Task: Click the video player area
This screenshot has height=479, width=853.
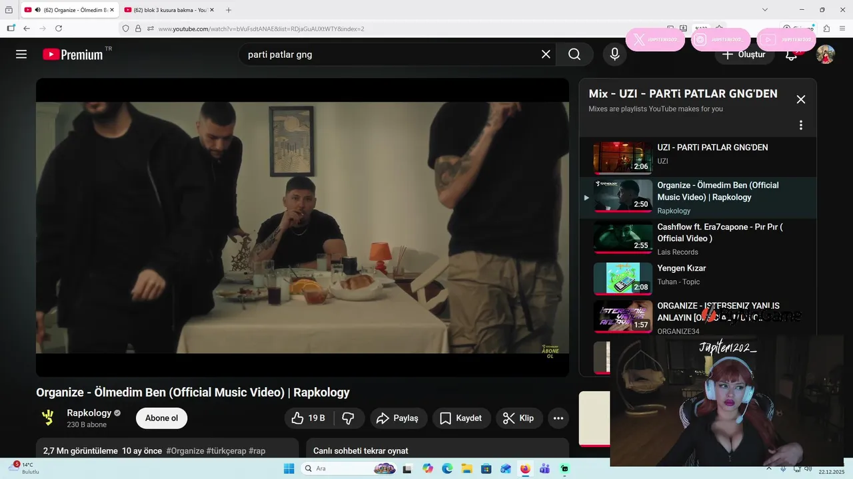Action: pos(303,228)
